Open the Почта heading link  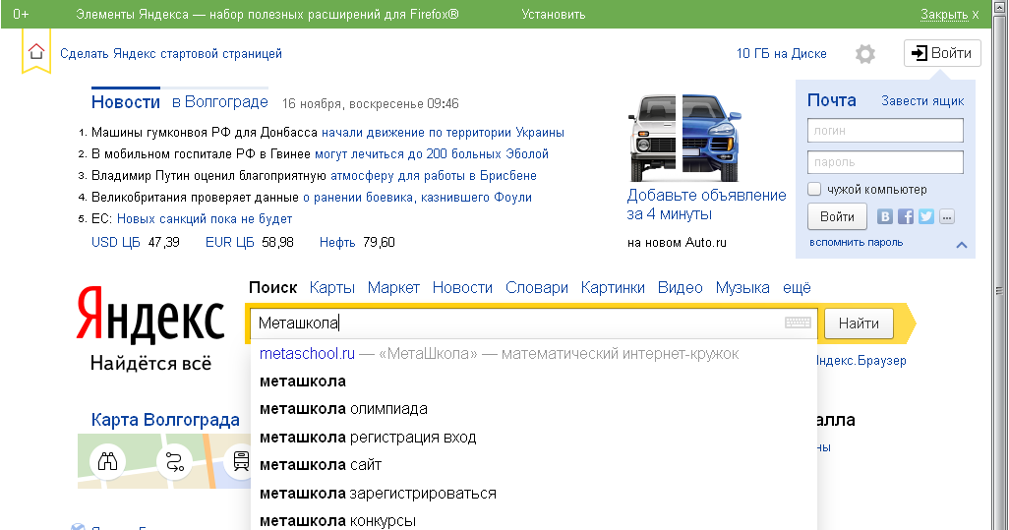click(x=831, y=100)
